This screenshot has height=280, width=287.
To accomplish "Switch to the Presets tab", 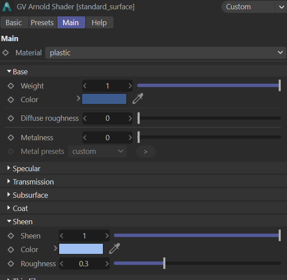I will tap(42, 23).
